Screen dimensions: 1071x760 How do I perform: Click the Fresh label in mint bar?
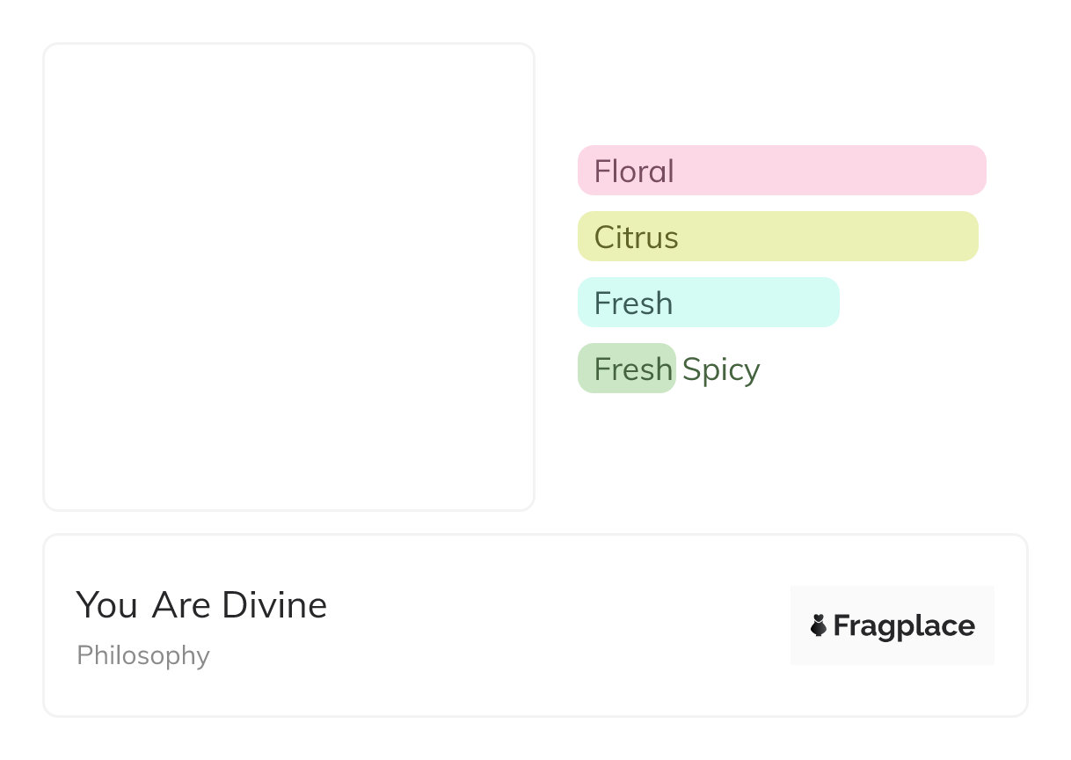[x=633, y=303]
